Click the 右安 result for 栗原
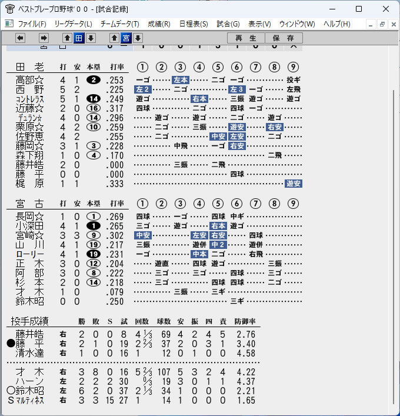Image resolution: width=400 pixels, height=416 pixels. tap(275, 127)
